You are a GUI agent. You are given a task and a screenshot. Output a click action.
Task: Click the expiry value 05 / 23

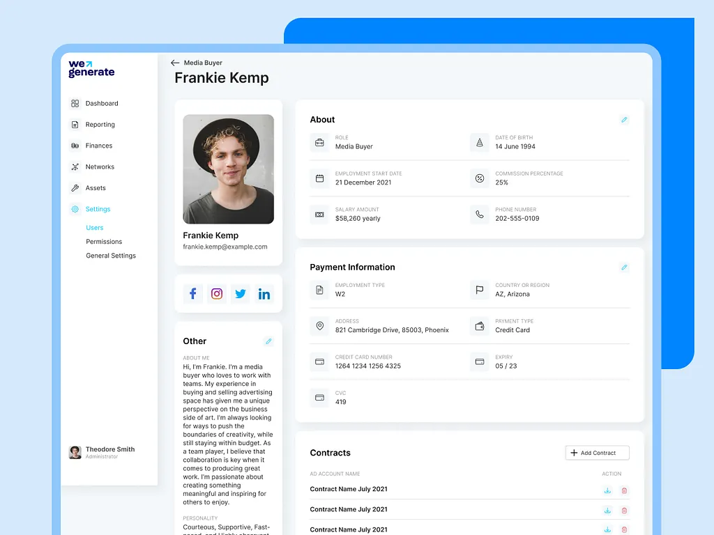(x=506, y=366)
